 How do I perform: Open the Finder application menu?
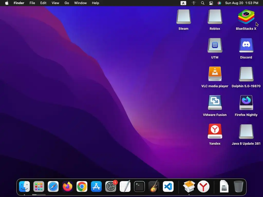(x=19, y=3)
